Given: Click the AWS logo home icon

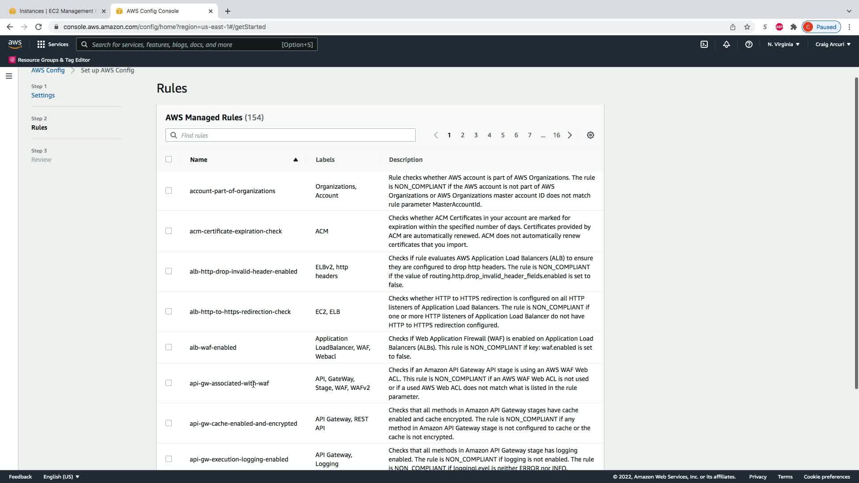Looking at the screenshot, I should pyautogui.click(x=15, y=44).
